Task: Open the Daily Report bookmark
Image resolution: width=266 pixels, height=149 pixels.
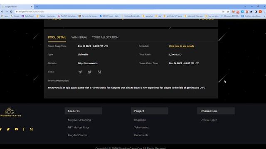Action: (28, 16)
